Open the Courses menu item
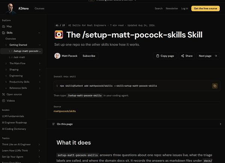This screenshot has height=163, width=225. (x=39, y=9)
